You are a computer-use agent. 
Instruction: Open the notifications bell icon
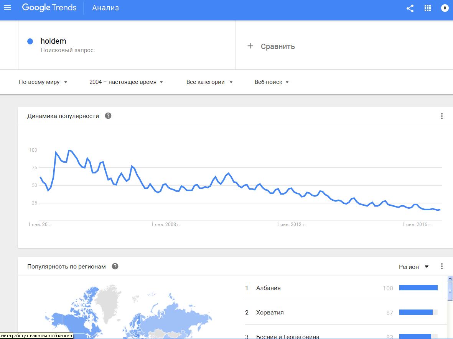[445, 8]
